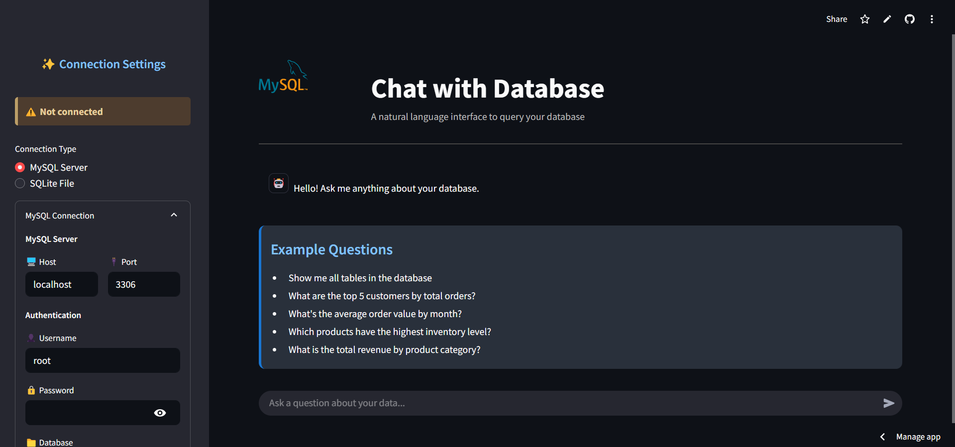This screenshot has height=447, width=955.
Task: Click the Host input field
Action: [62, 284]
